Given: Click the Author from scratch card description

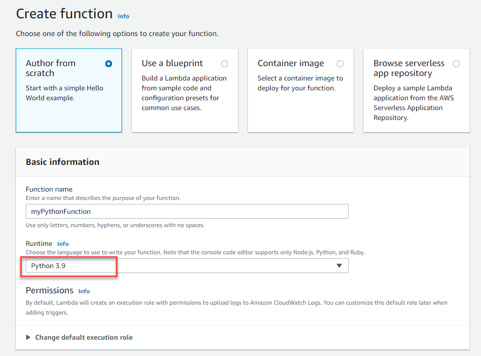Looking at the screenshot, I should point(64,93).
